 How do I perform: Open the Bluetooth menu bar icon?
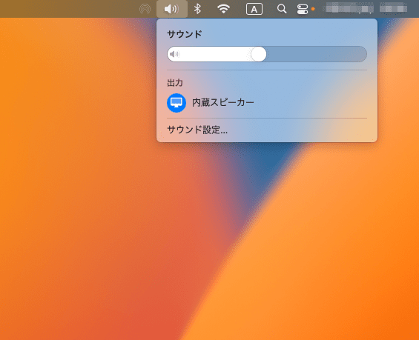click(197, 9)
